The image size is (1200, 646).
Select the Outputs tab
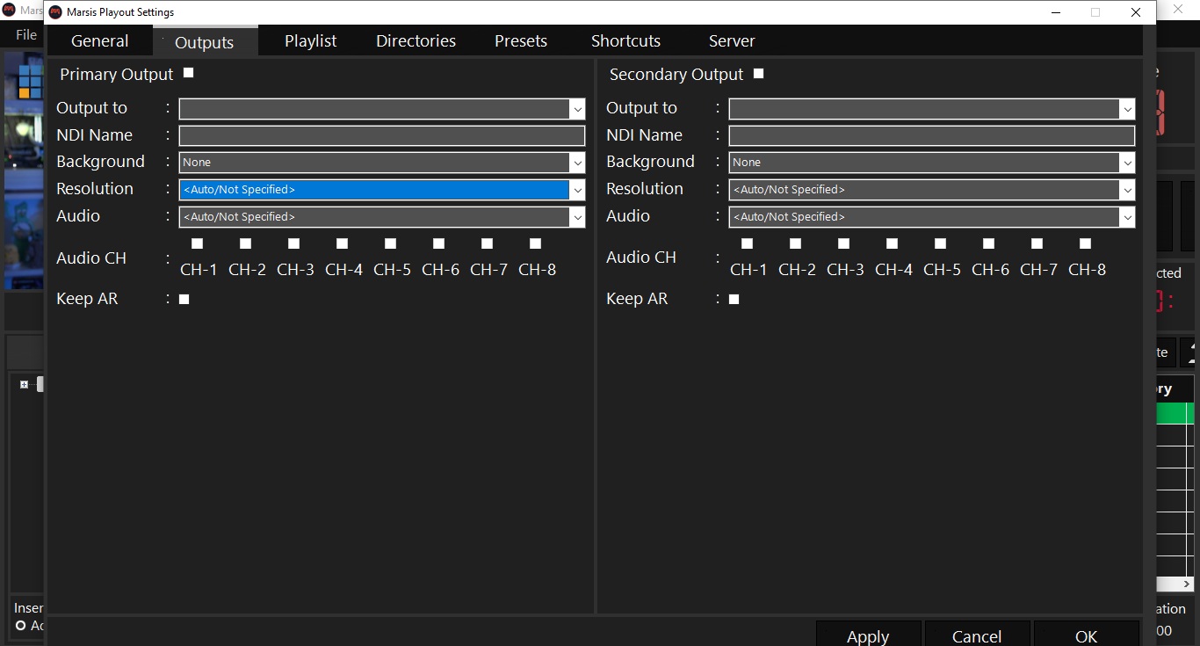coord(205,42)
